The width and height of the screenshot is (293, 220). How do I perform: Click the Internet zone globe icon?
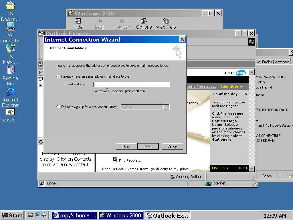pyautogui.click(x=208, y=184)
